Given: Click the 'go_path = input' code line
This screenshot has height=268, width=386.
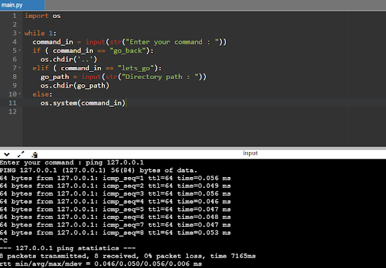Looking at the screenshot, I should coord(124,77).
